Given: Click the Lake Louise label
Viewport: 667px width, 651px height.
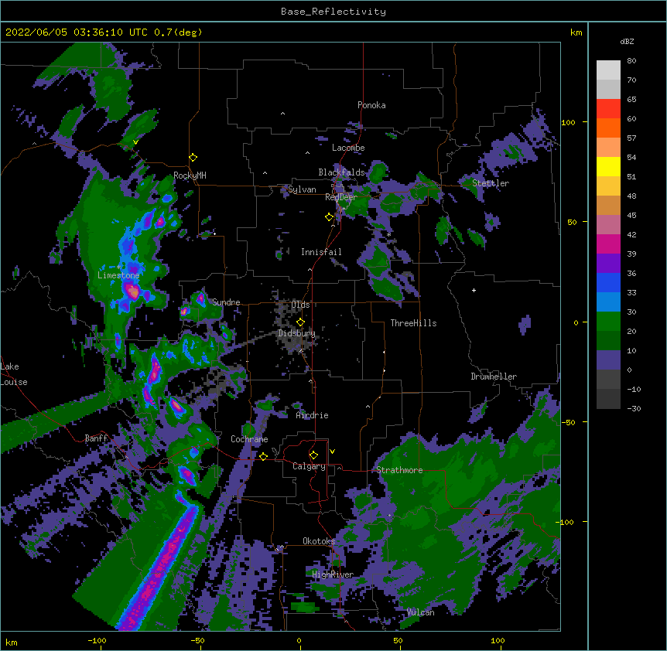Looking at the screenshot, I should [x=12, y=374].
